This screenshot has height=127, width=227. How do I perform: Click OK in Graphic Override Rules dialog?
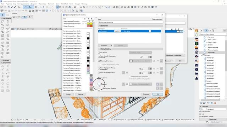pos(157,94)
